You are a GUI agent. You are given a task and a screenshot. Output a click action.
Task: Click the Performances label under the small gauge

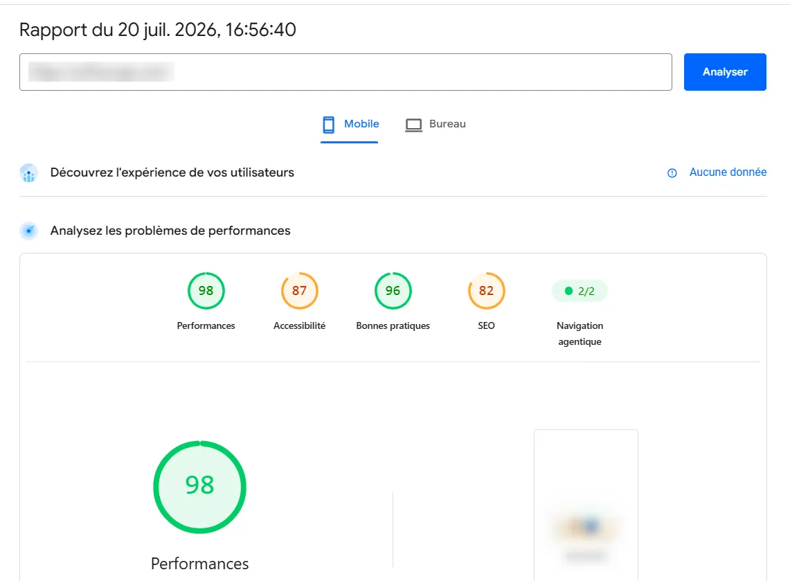[x=206, y=325]
